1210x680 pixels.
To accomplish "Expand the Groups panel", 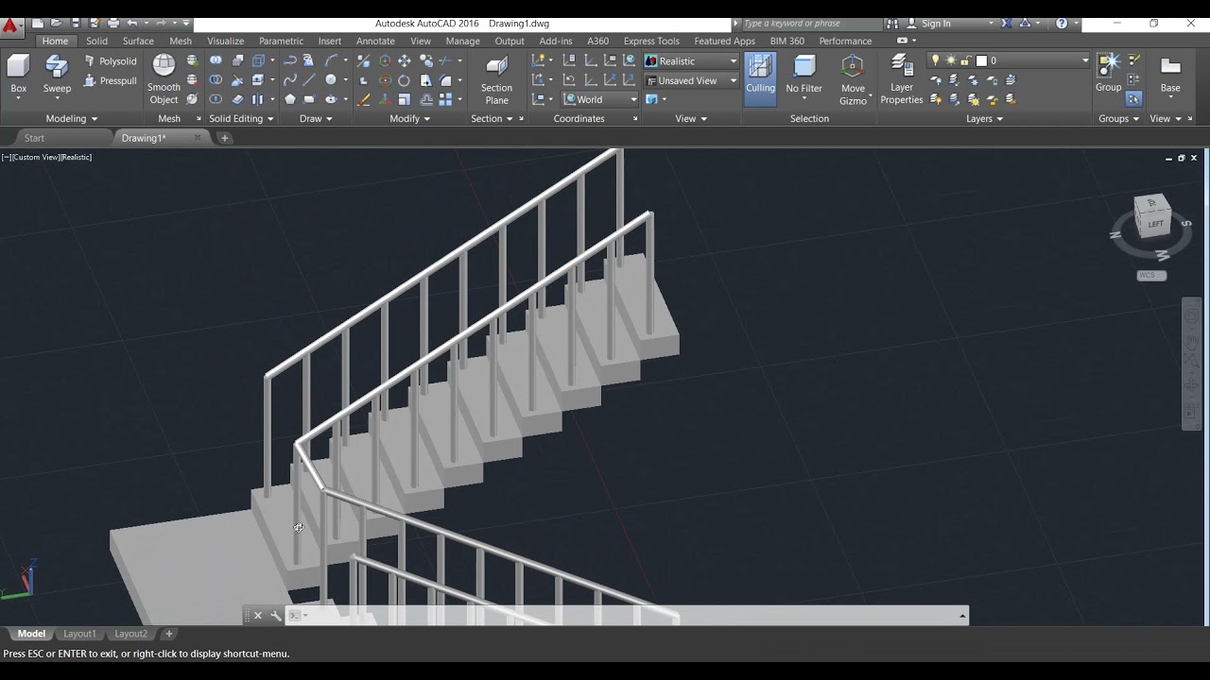I will click(x=1118, y=119).
